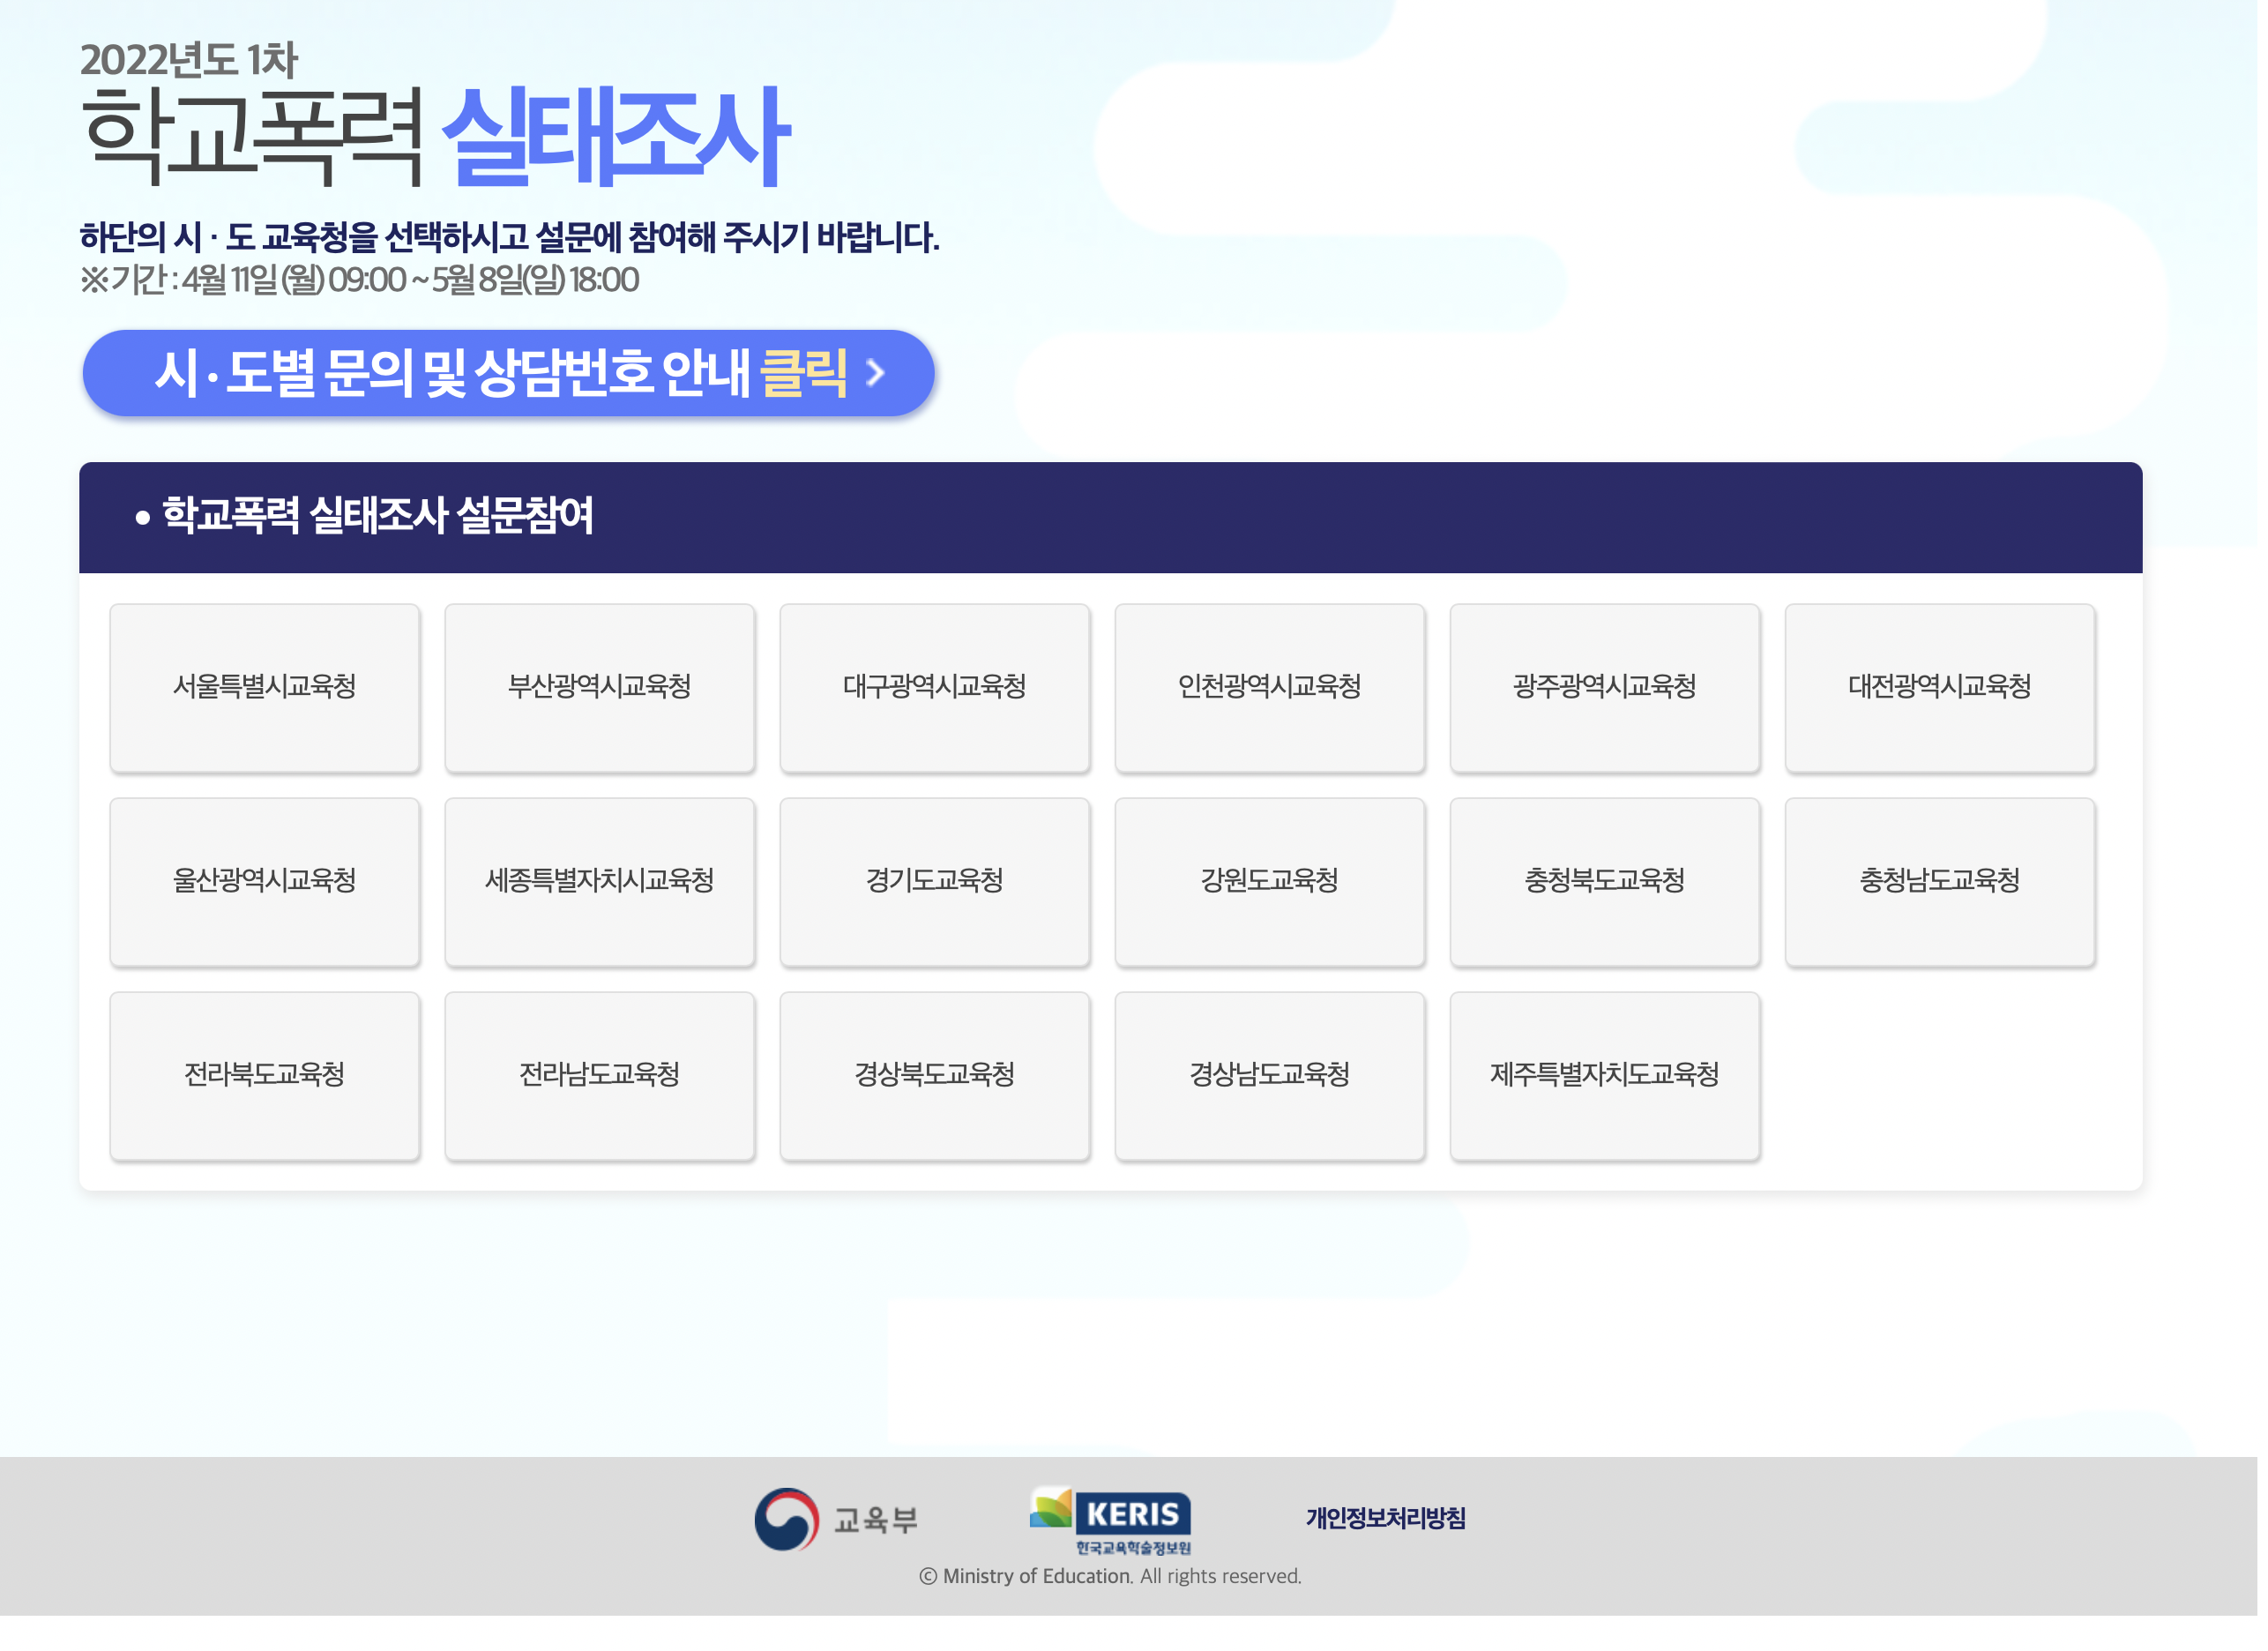
Task: Select 인천광역시교육청
Action: click(1270, 687)
